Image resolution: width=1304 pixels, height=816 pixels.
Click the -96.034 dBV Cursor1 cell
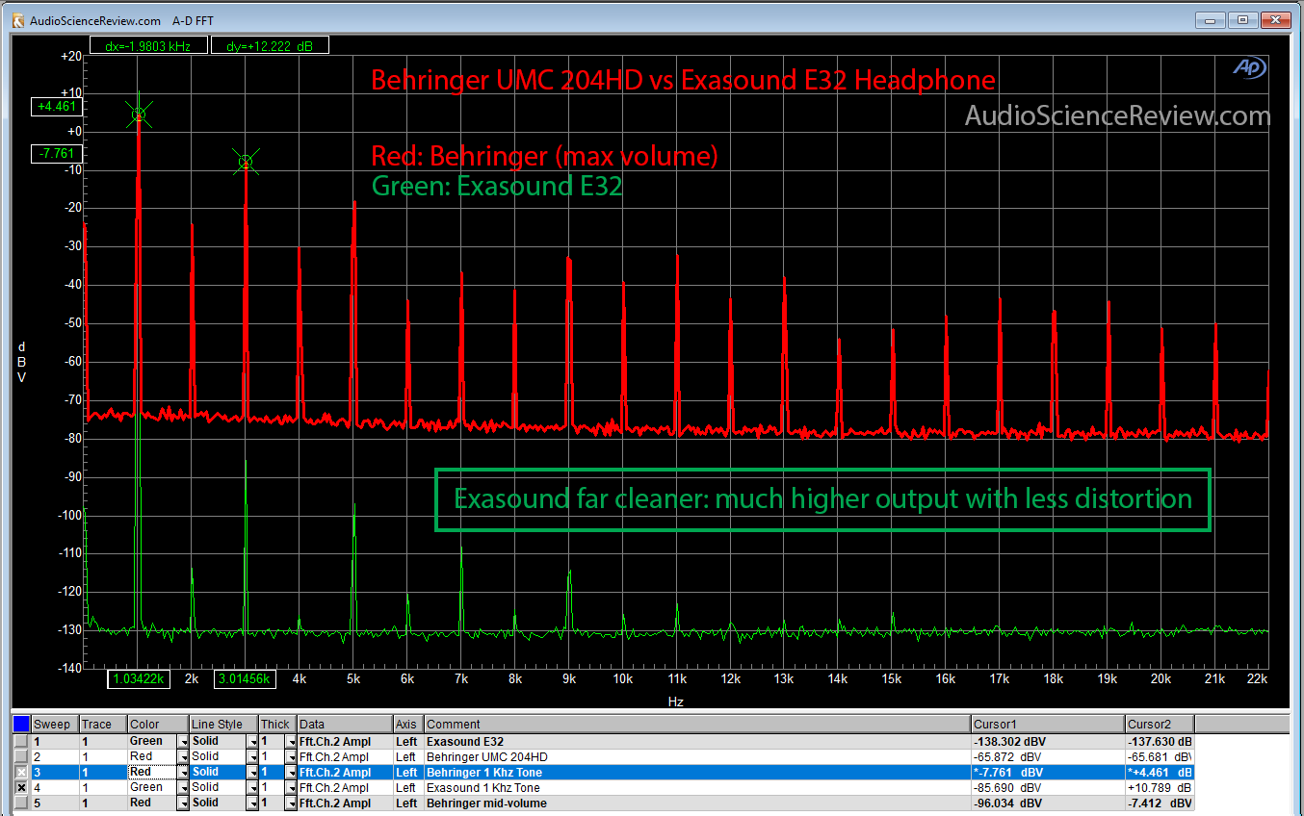[1048, 803]
